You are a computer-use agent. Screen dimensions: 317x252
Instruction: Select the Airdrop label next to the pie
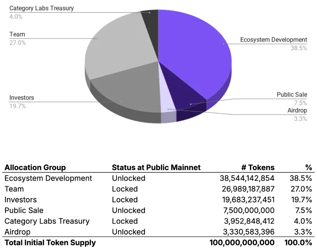click(297, 110)
